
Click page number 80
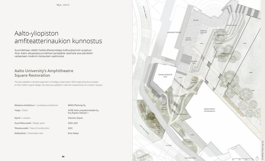[63, 157]
